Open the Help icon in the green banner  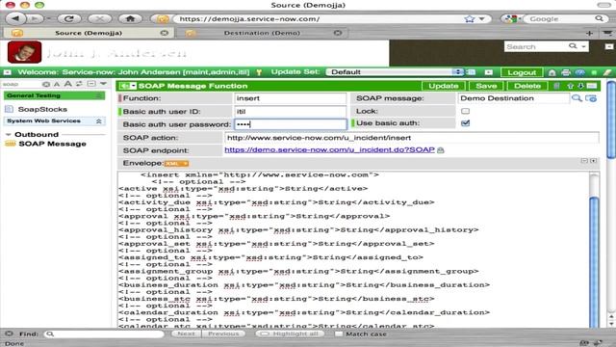point(579,72)
